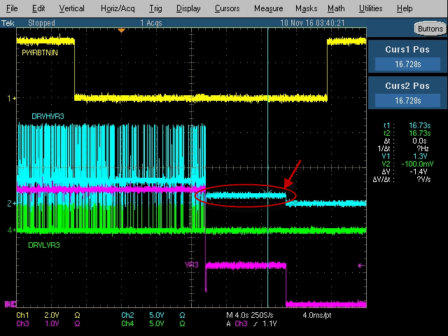Open the Vertical menu
The image size is (448, 336).
pos(71,8)
